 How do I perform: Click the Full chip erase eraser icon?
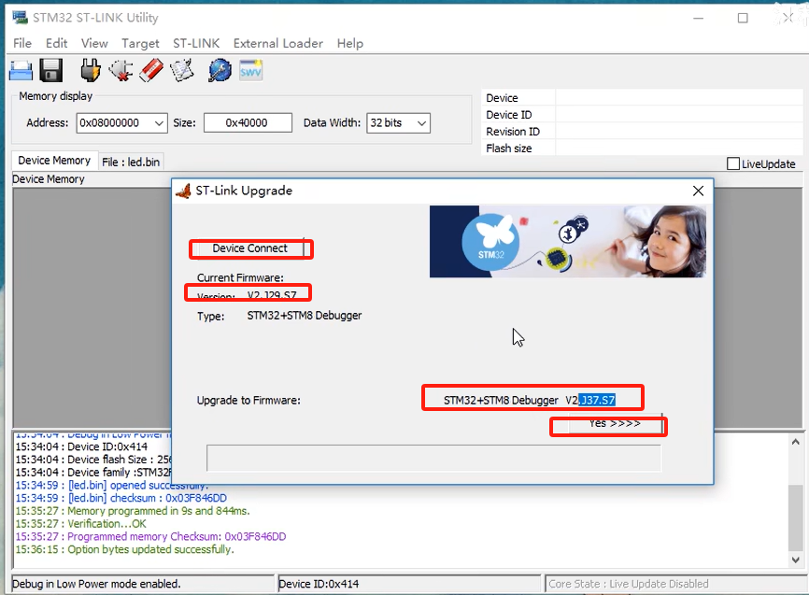coord(151,70)
